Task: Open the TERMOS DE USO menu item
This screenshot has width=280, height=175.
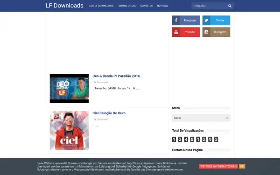Action: 127,6
